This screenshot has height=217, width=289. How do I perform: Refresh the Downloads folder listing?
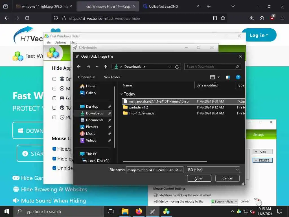coord(177,67)
